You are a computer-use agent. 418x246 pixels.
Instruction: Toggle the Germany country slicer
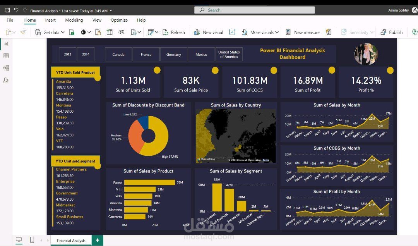174,54
